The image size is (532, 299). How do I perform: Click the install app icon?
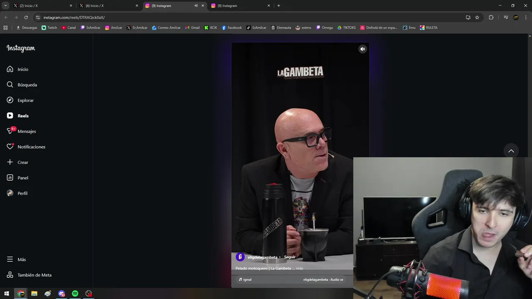pos(468,17)
